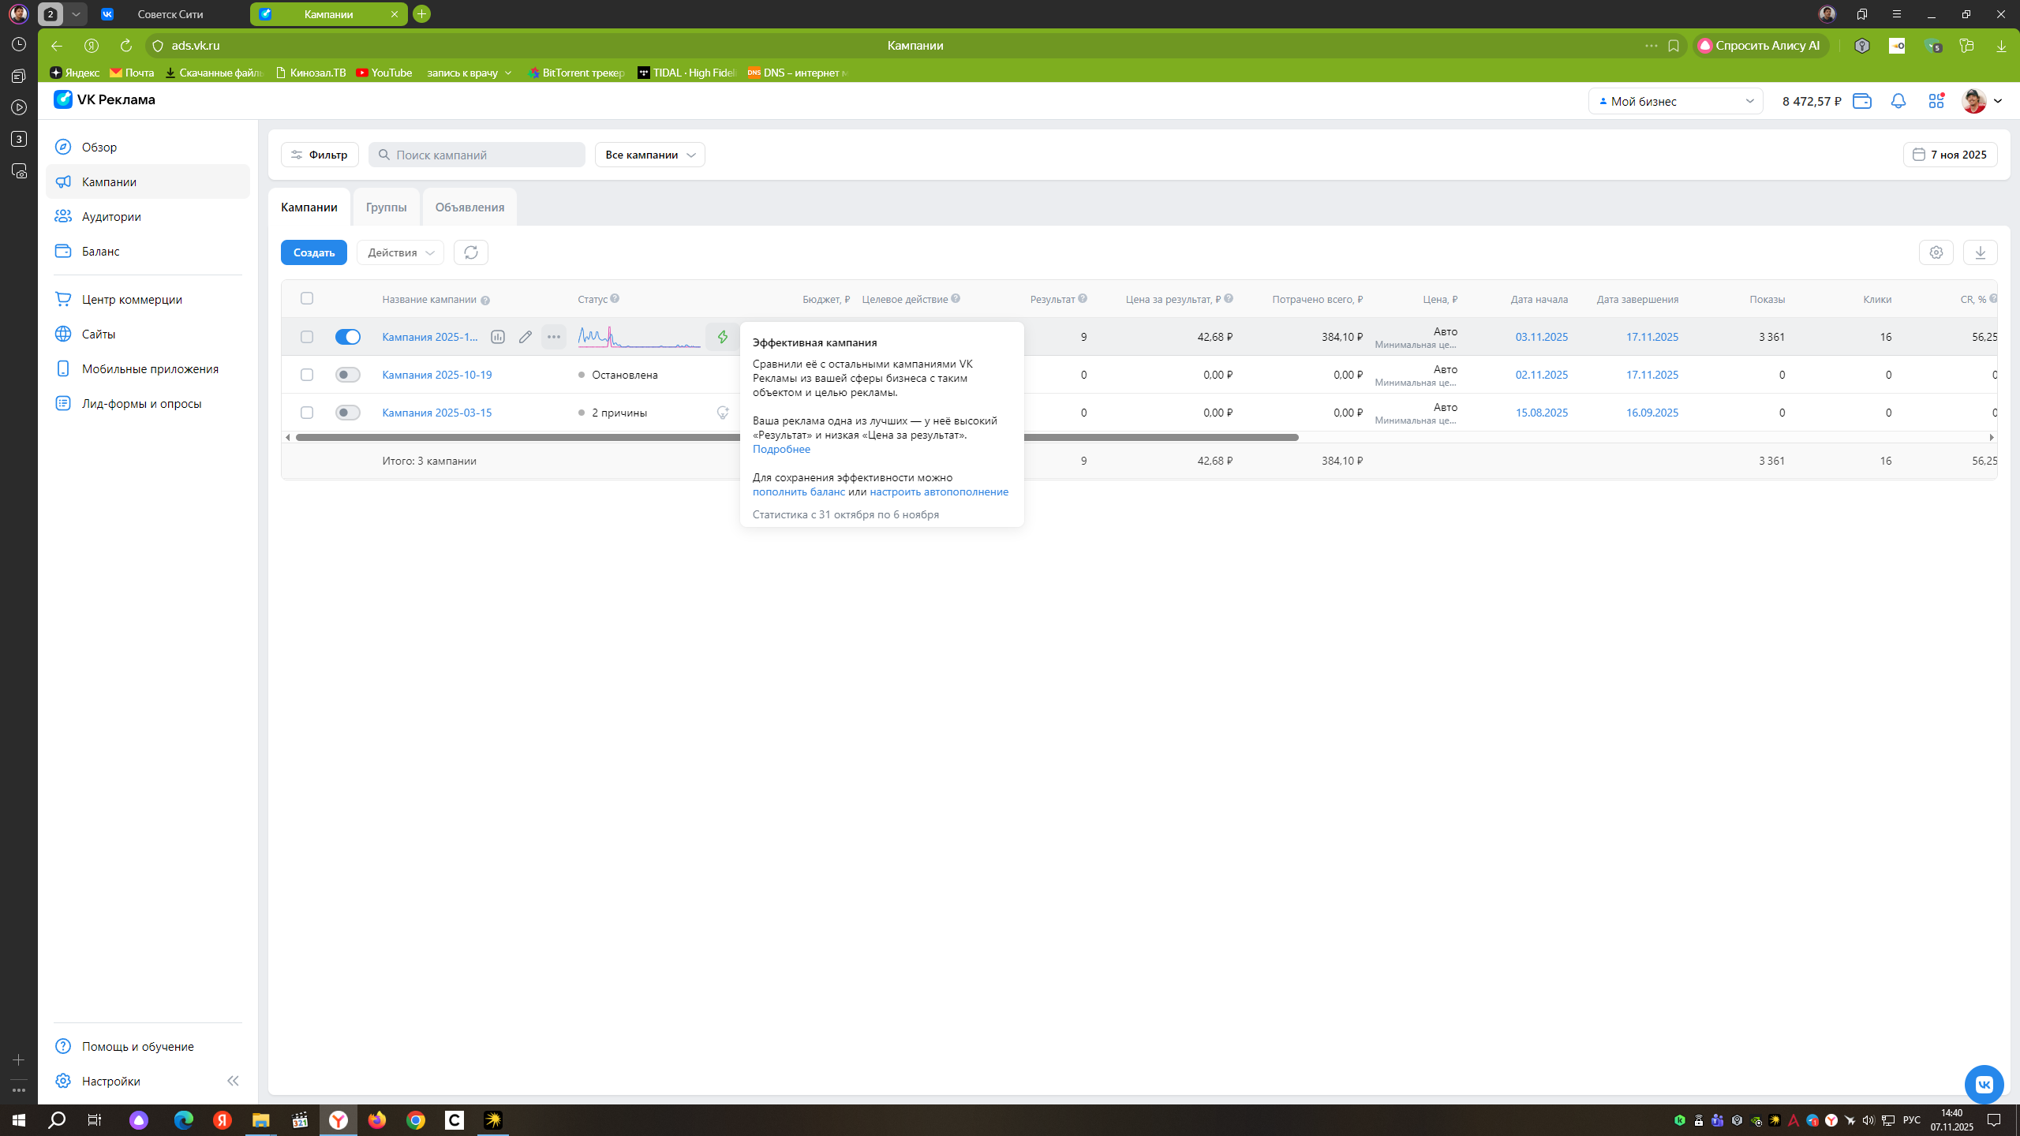Tick the checkbox for first active campaign
The image size is (2020, 1136).
click(307, 337)
